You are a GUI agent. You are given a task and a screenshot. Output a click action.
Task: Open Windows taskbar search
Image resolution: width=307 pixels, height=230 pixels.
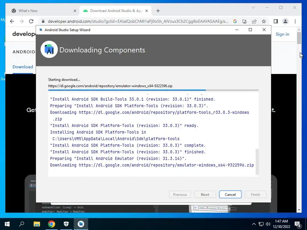point(22,224)
